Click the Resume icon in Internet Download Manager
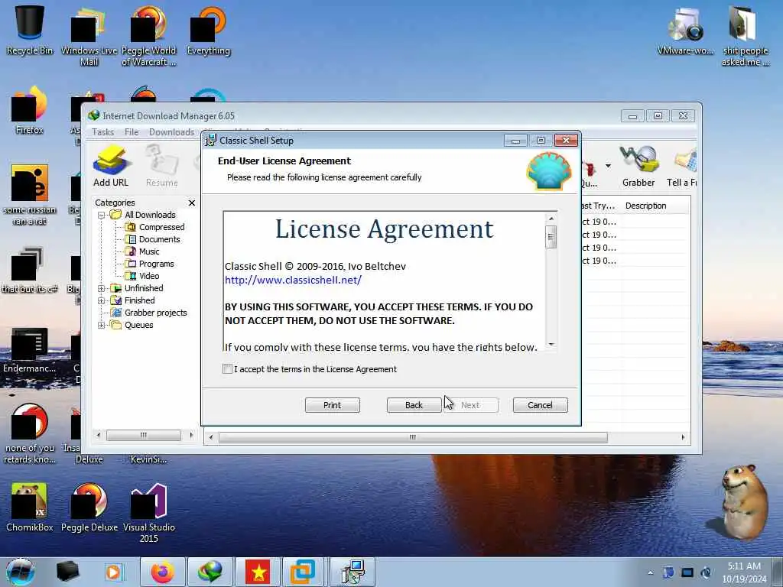The width and height of the screenshot is (783, 587). pos(162,166)
